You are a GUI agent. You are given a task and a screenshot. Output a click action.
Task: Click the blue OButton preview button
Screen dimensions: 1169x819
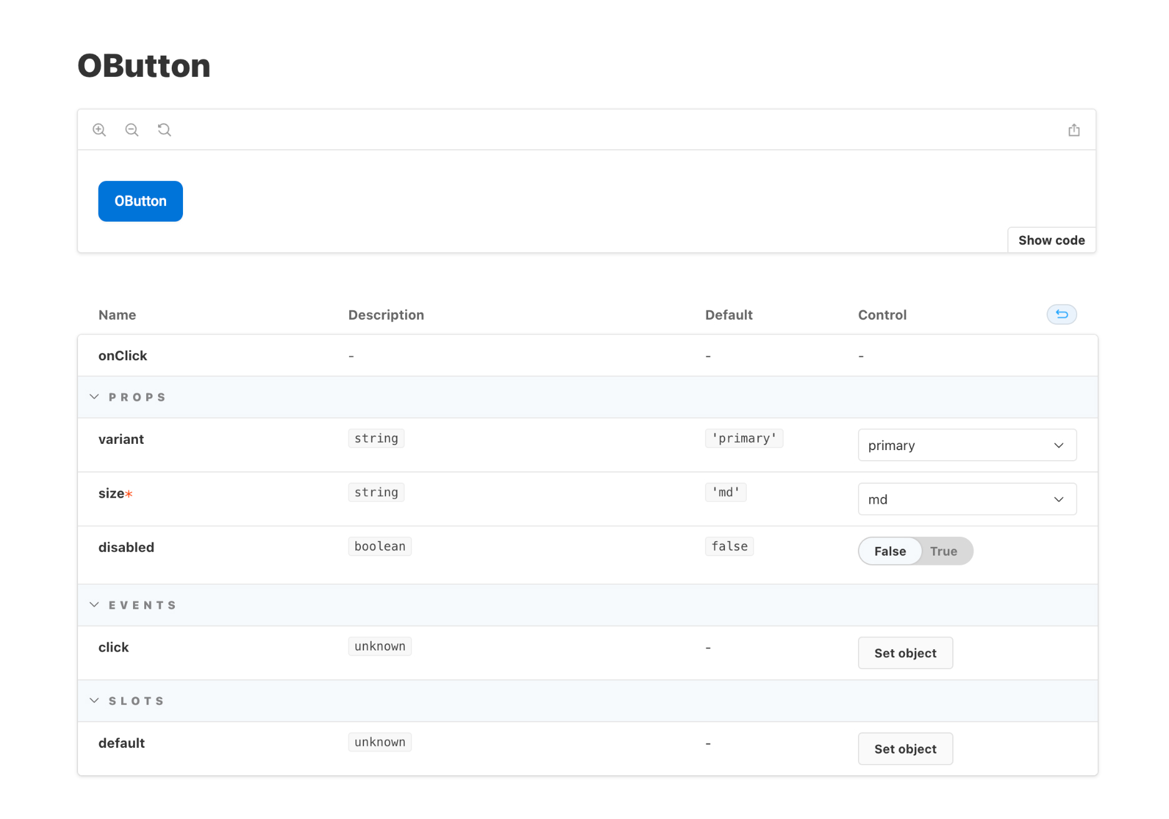[141, 201]
